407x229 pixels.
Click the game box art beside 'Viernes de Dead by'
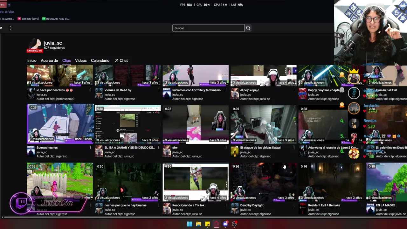99,94
